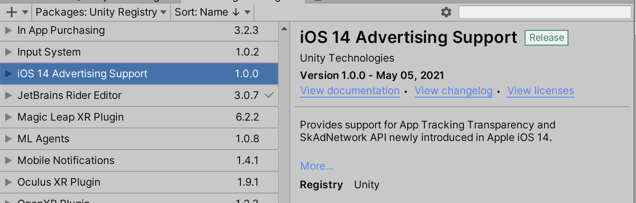Open the add package plus menu
636x203 pixels.
[17, 12]
